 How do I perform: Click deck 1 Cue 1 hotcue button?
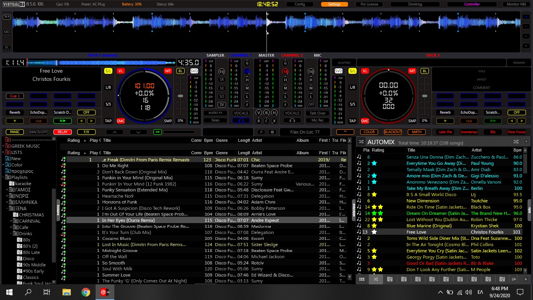coord(15,96)
